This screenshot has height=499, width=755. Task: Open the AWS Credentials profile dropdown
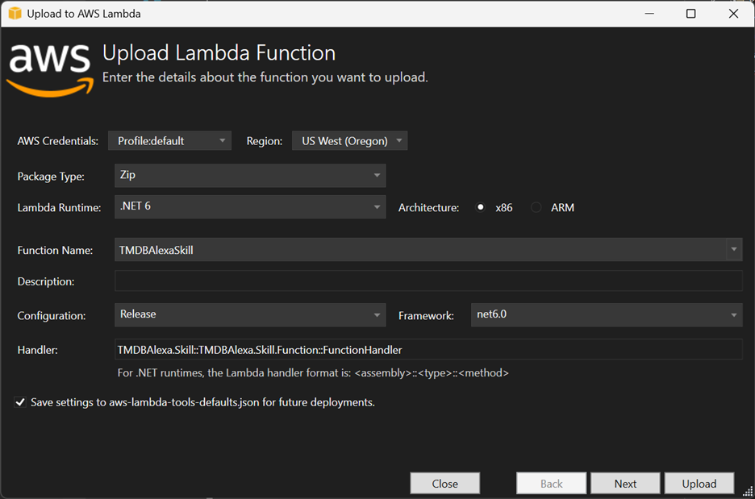coord(169,140)
